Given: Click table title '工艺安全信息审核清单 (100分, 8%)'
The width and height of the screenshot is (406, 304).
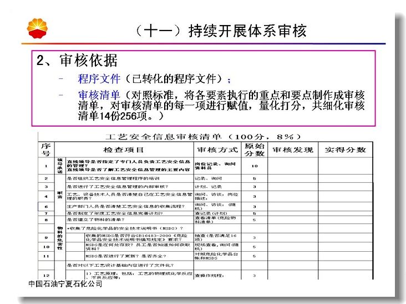Looking at the screenshot, I should [x=204, y=137].
